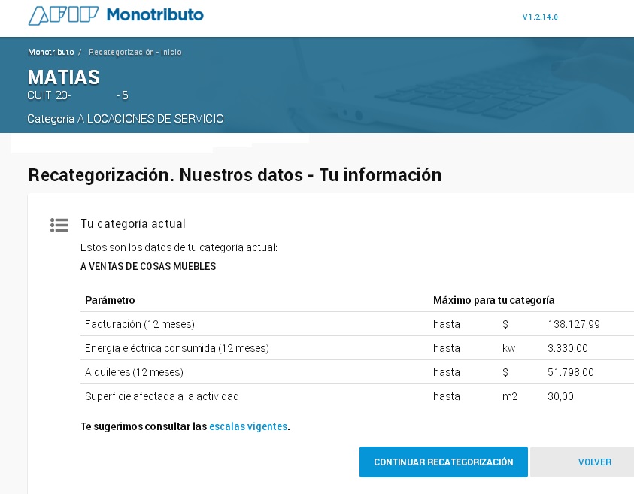Viewport: 634px width, 494px height.
Task: Click the value 30,00
Action: pos(560,396)
